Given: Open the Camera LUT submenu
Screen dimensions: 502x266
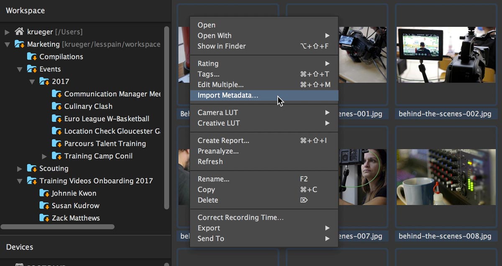Looking at the screenshot, I should [264, 113].
